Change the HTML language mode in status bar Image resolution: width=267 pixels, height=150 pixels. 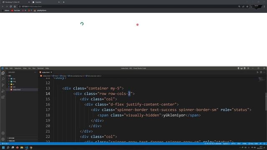[244, 144]
